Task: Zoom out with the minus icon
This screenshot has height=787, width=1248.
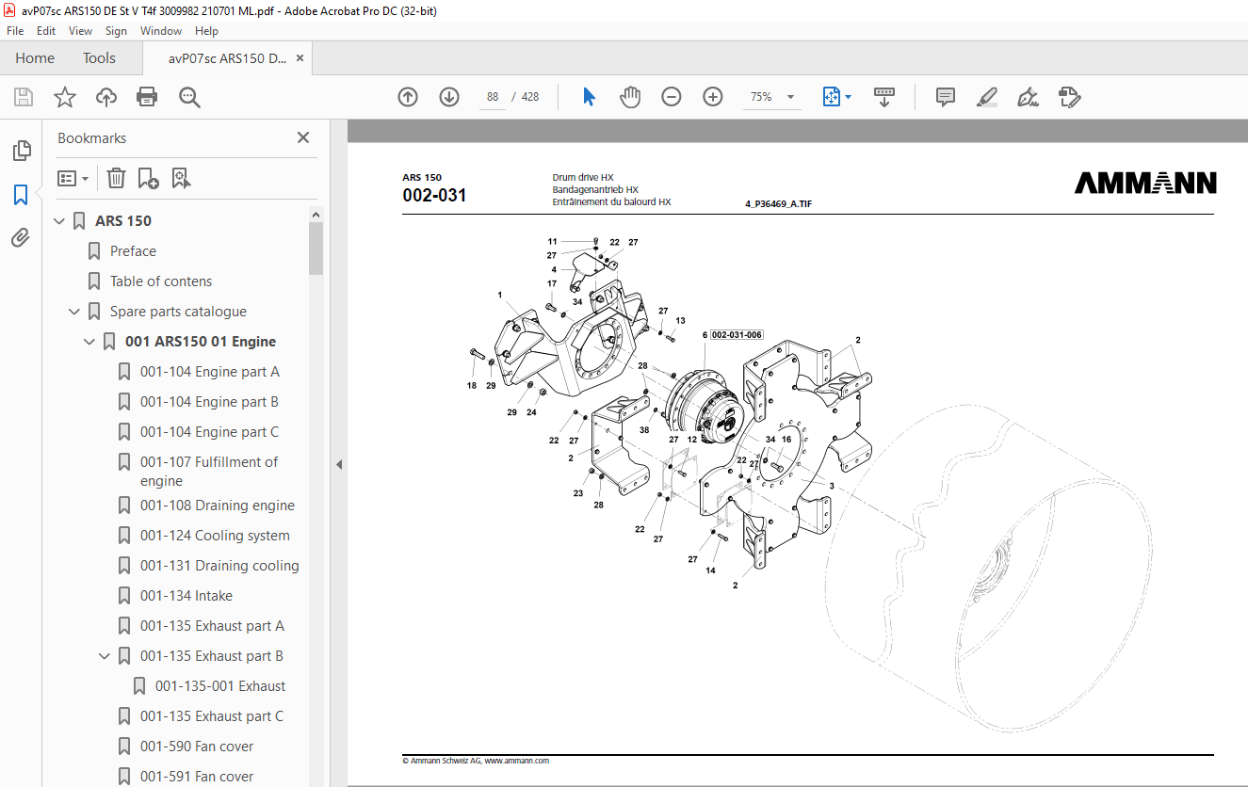Action: click(672, 97)
